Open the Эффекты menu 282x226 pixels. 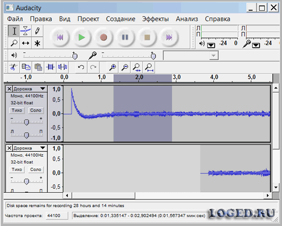[155, 19]
